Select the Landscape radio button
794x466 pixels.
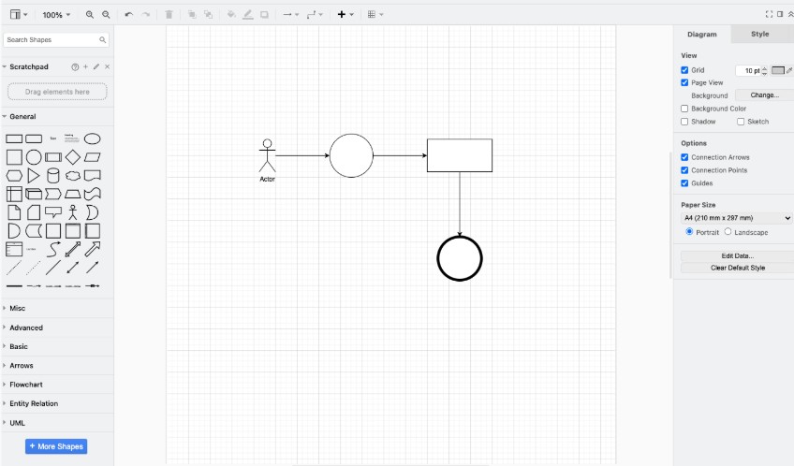coord(728,232)
